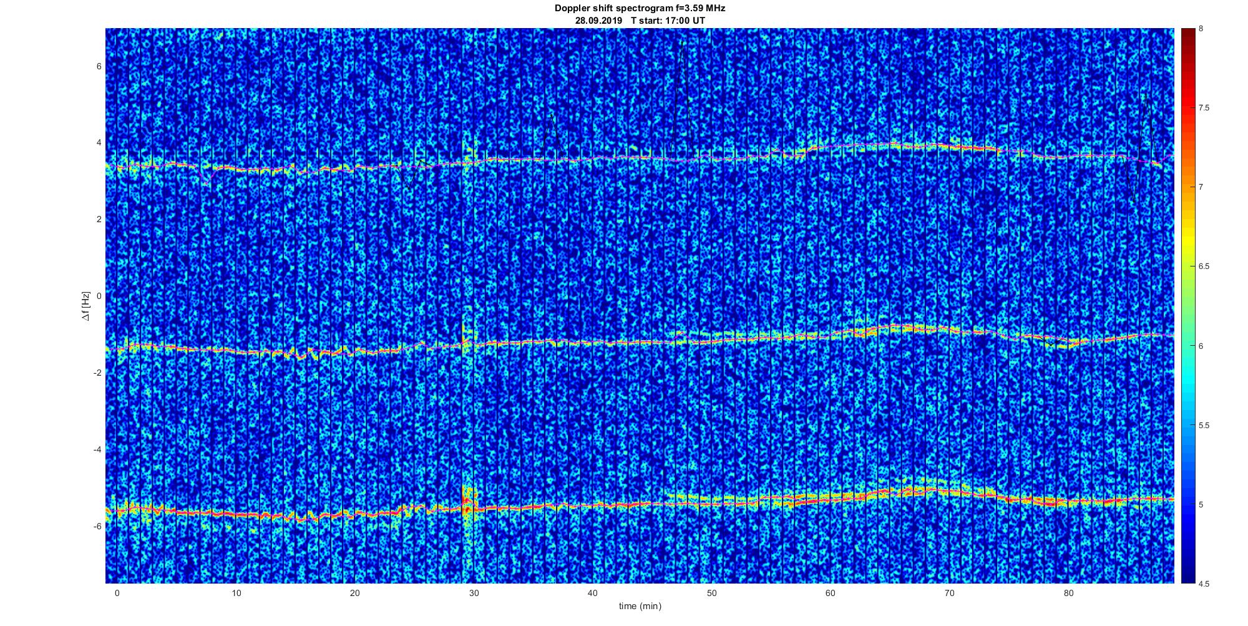Click the y-axis tick label '6'
The height and width of the screenshot is (626, 1248).
pos(99,66)
